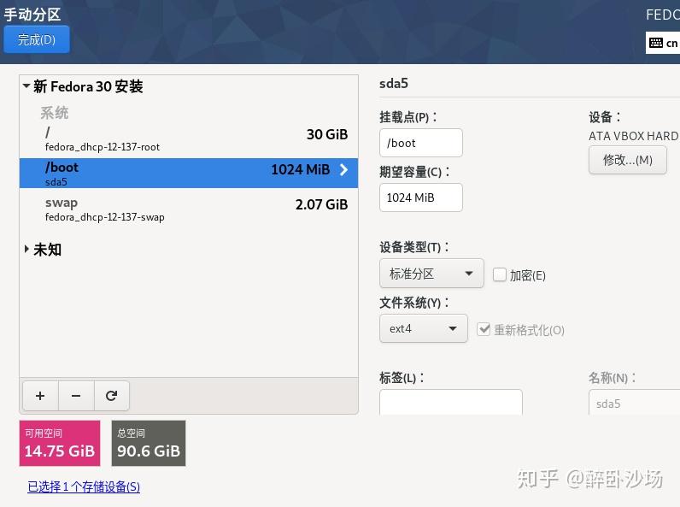Expand the 未知 section
680x507 pixels.
26,249
